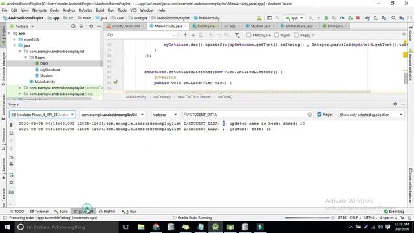This screenshot has height=233, width=414.
Task: Stop the running app with red square
Action: coord(358,18)
